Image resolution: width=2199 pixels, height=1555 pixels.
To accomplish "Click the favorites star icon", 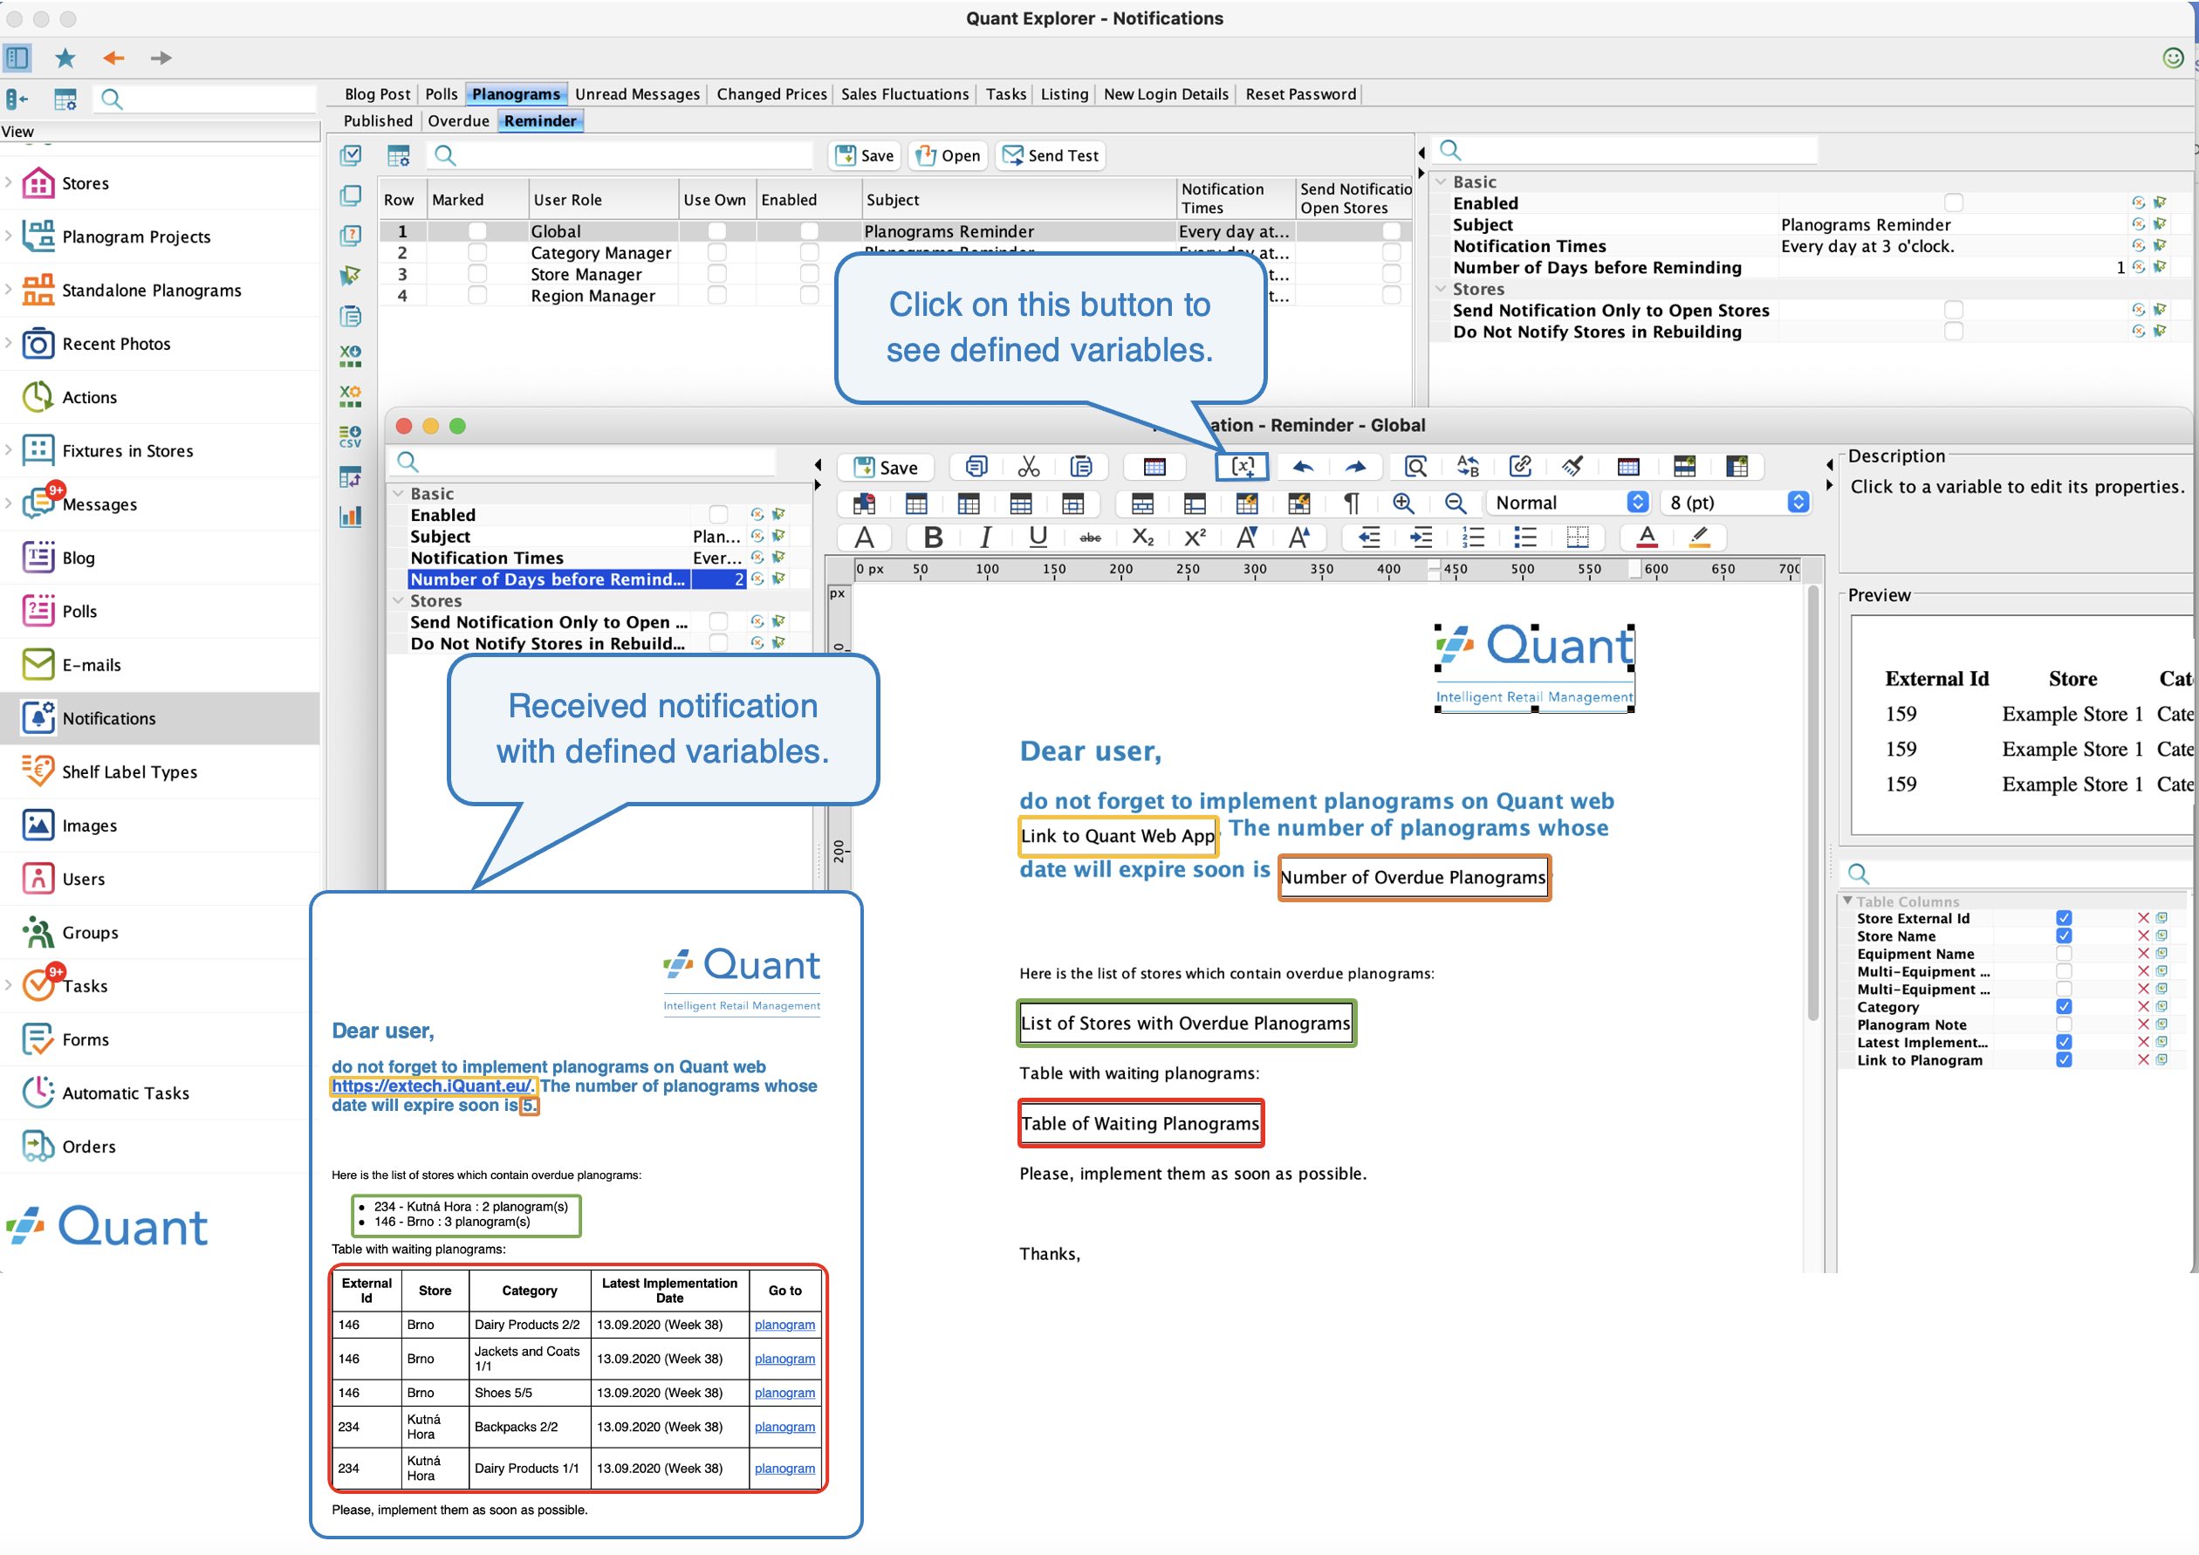I will [65, 58].
